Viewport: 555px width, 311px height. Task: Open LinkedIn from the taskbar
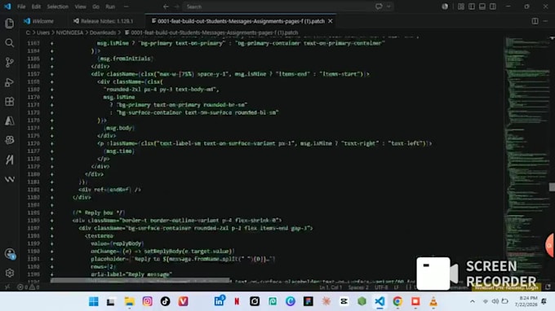click(219, 301)
